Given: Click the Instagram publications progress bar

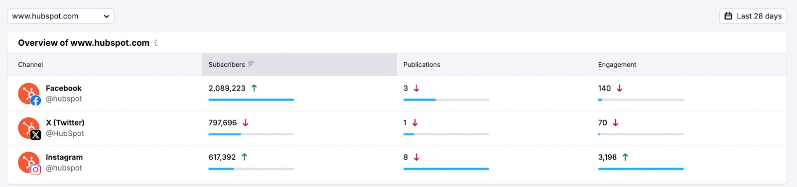Looking at the screenshot, I should pos(446,169).
